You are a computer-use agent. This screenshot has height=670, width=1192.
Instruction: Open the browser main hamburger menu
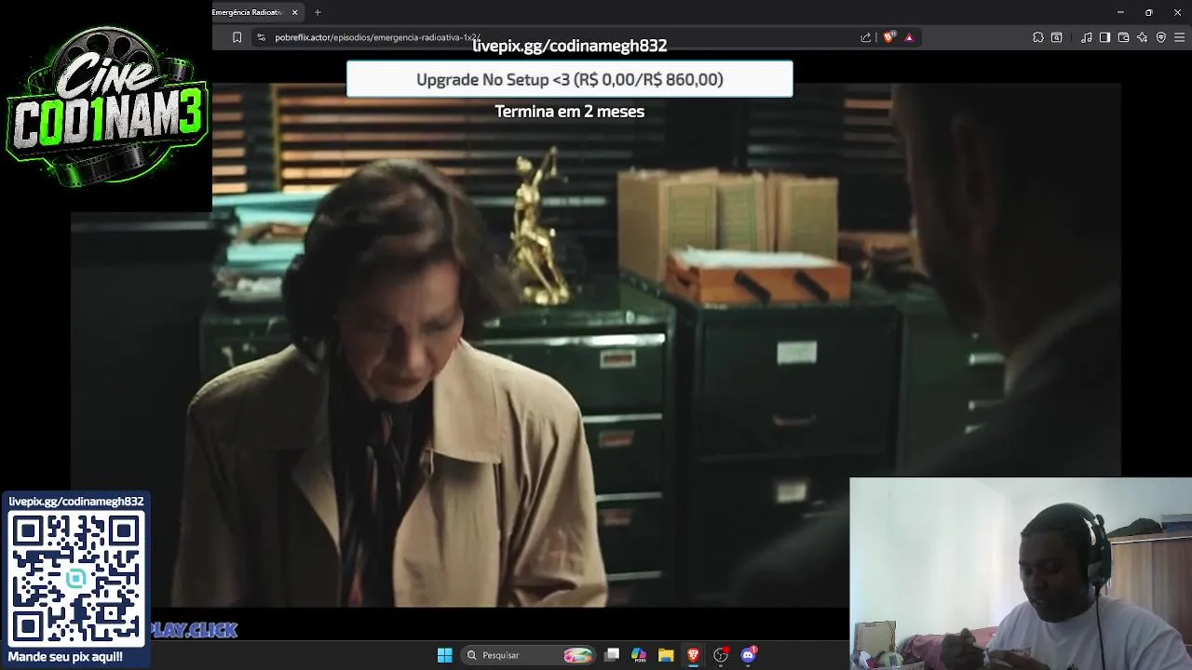click(x=1180, y=37)
